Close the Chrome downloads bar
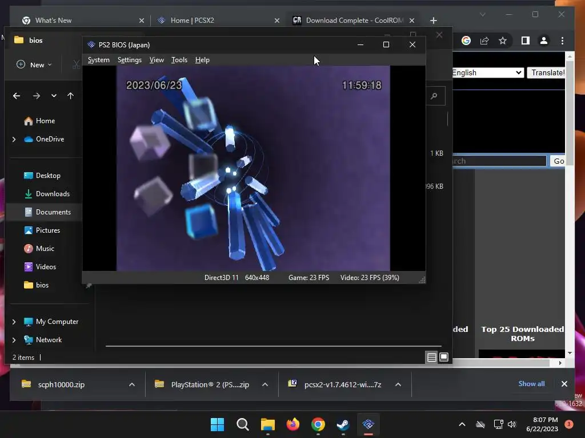The height and width of the screenshot is (438, 585). point(564,384)
